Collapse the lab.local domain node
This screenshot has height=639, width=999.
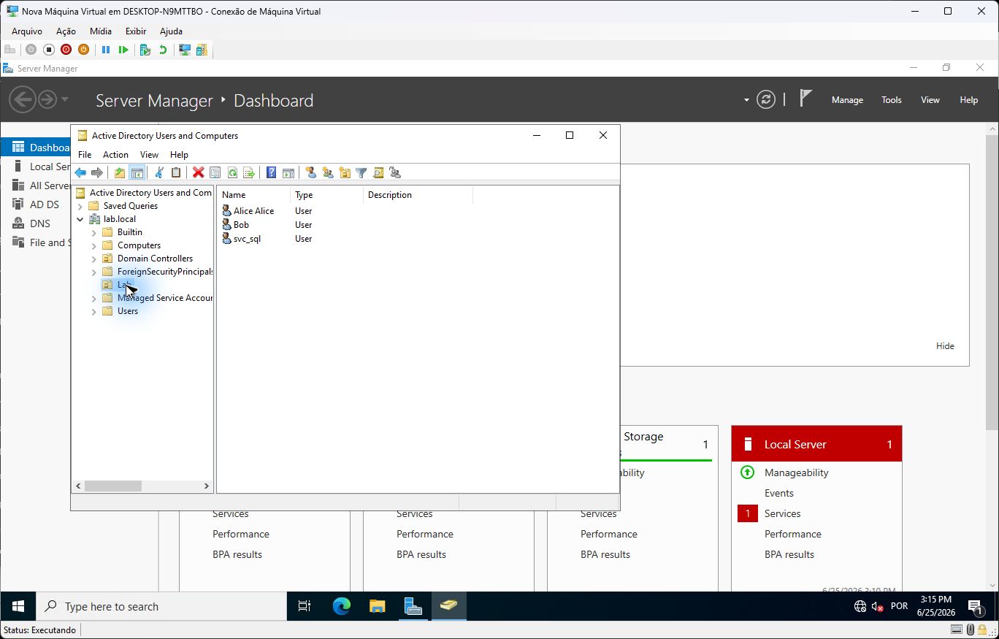[80, 219]
